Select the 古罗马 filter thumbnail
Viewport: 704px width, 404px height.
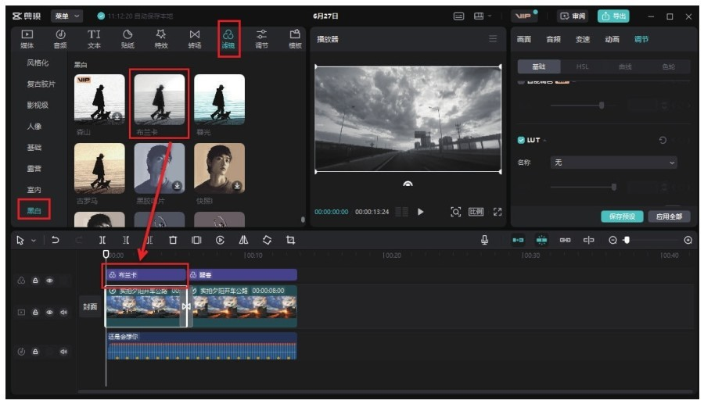click(x=99, y=168)
